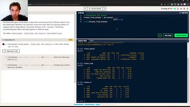Click the 'In [3]: tracks_st' console line
Screen dimensions: 190x107
(x=84, y=82)
